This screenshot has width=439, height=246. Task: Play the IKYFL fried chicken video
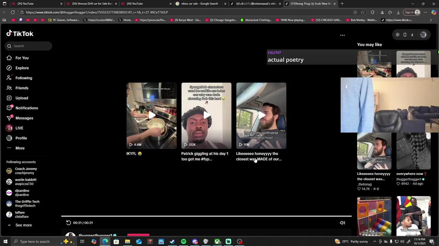click(x=152, y=115)
